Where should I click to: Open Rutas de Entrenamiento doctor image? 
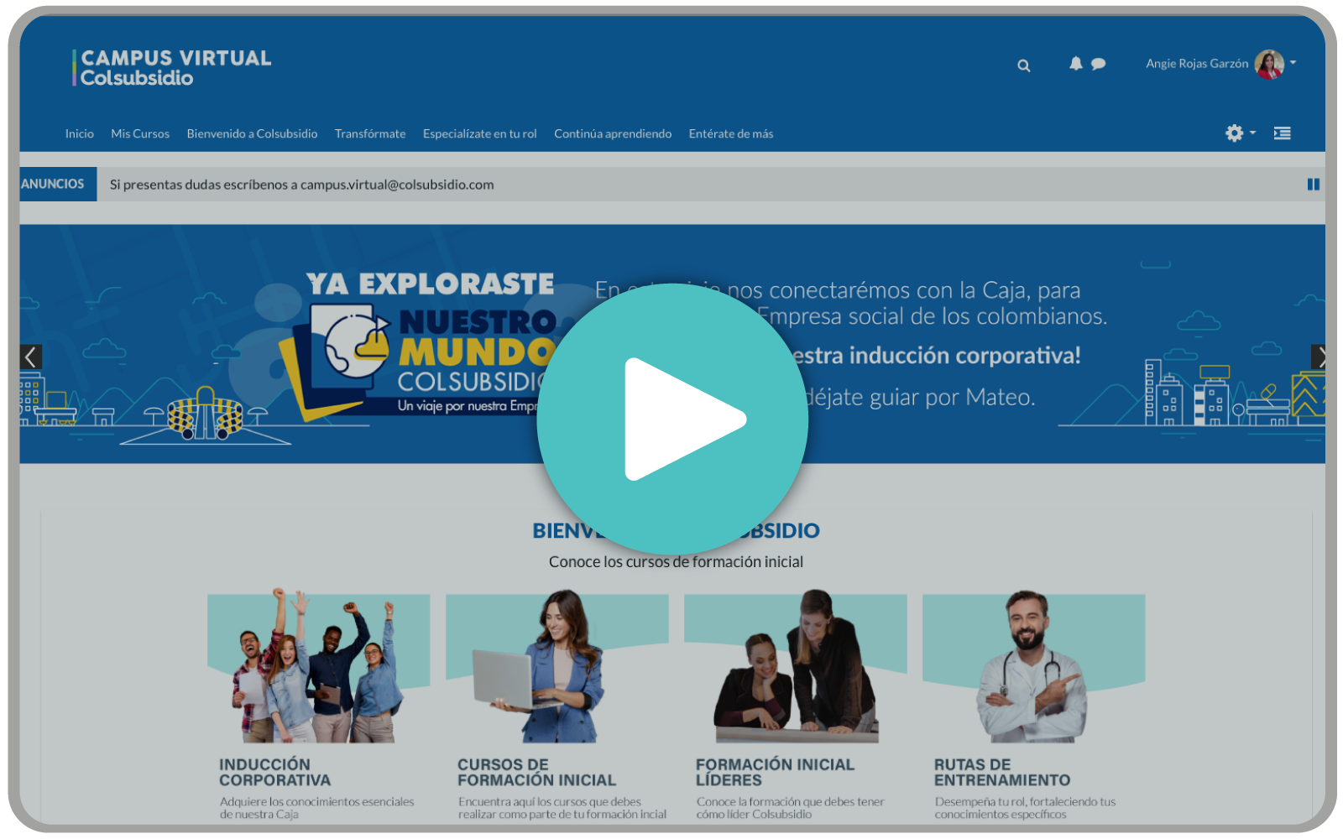pos(1034,666)
